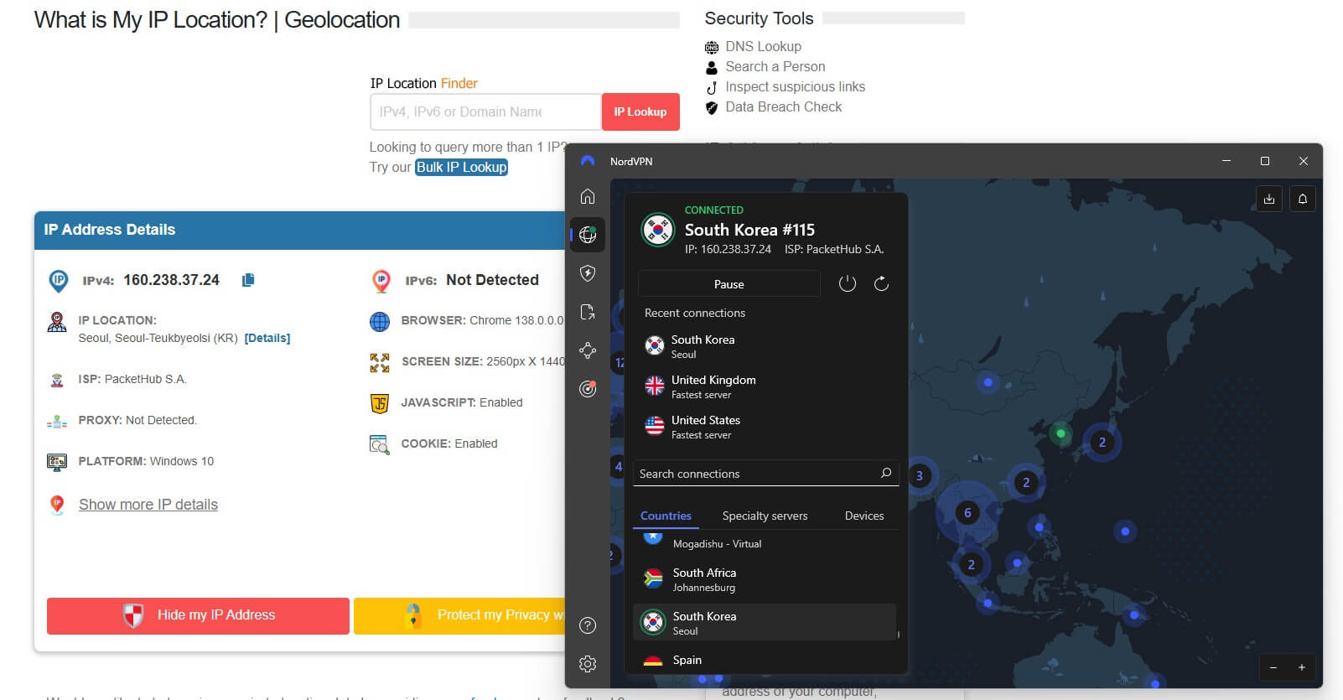Image resolution: width=1343 pixels, height=700 pixels.
Task: Click ISP: PacketHub S.A. on webpage
Action: [132, 379]
